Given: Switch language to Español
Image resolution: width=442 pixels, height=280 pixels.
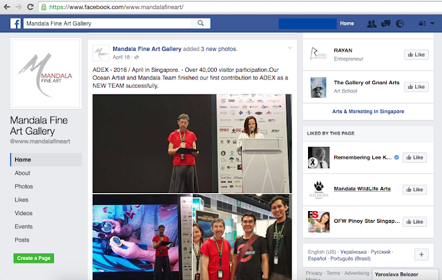Looking at the screenshot, I should pyautogui.click(x=317, y=259).
